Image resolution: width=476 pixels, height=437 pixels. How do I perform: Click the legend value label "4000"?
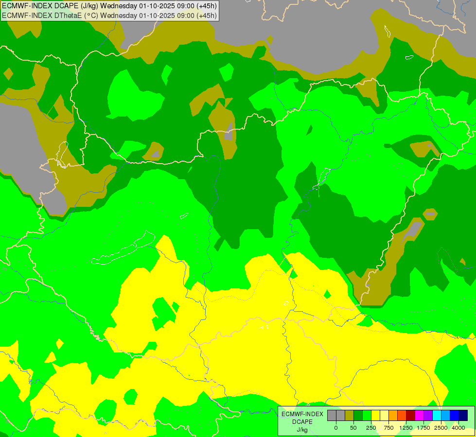pyautogui.click(x=458, y=428)
